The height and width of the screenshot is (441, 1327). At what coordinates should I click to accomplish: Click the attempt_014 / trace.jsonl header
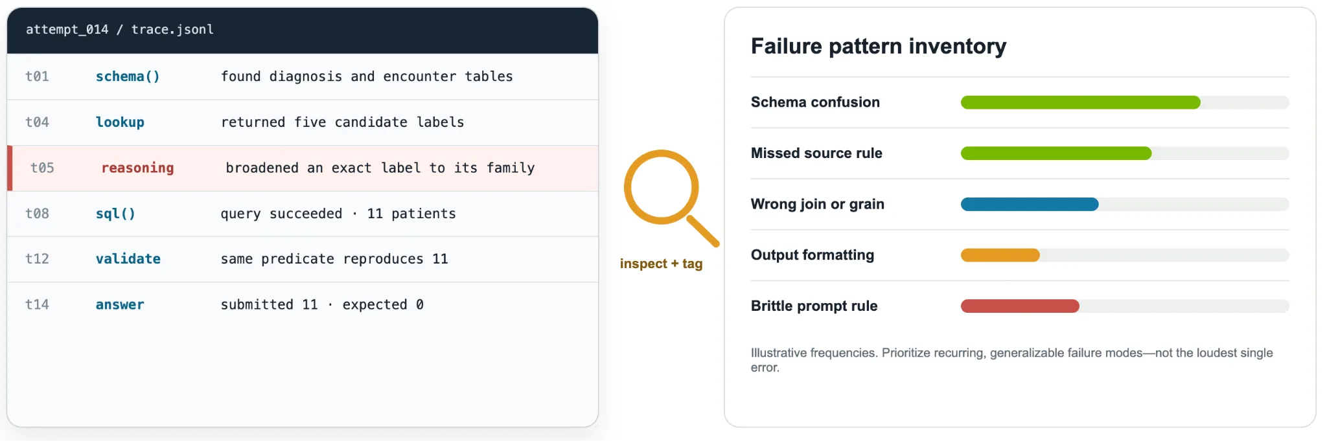pos(120,29)
